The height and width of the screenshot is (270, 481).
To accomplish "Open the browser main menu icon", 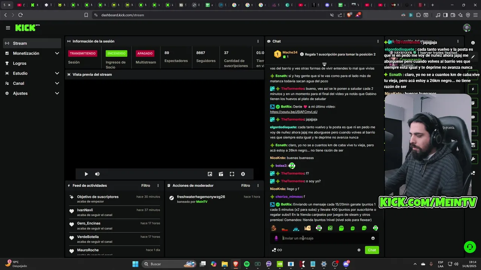I will (x=475, y=15).
